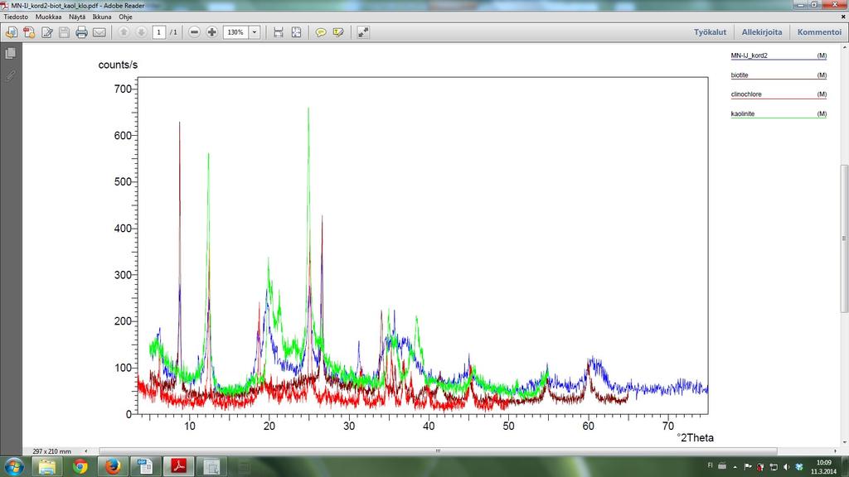Add a sticky note comment
The width and height of the screenshot is (849, 477).
[321, 32]
